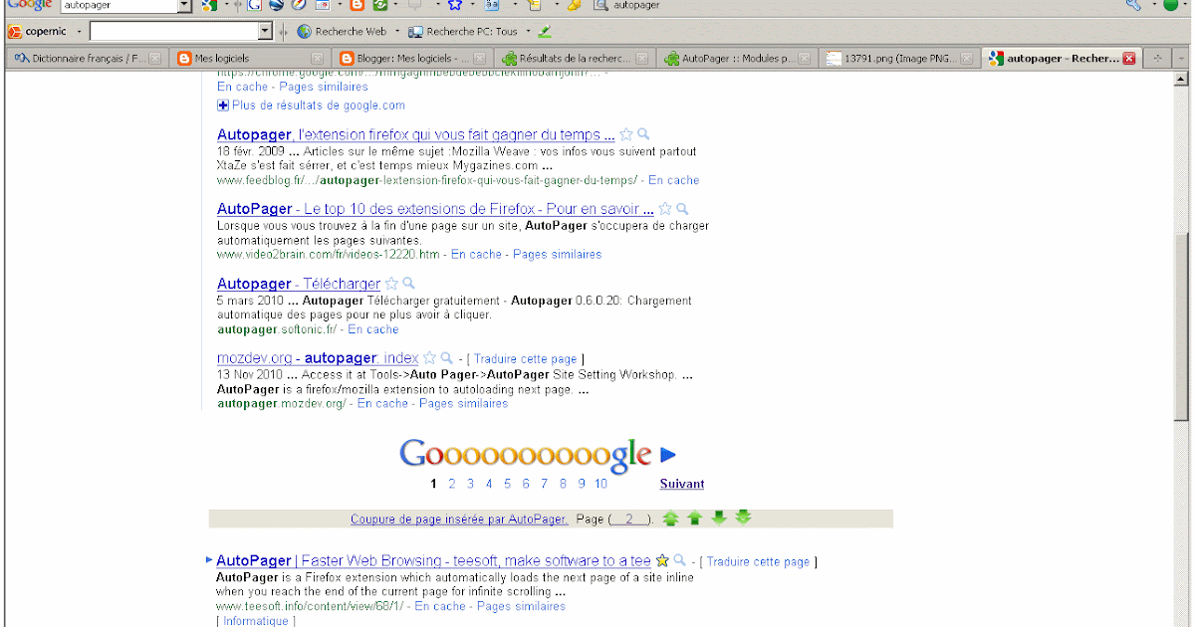
Task: Go to the next results page via Suivant
Action: [x=682, y=484]
